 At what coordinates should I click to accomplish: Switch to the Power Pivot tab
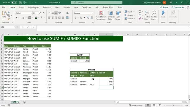(108, 7)
